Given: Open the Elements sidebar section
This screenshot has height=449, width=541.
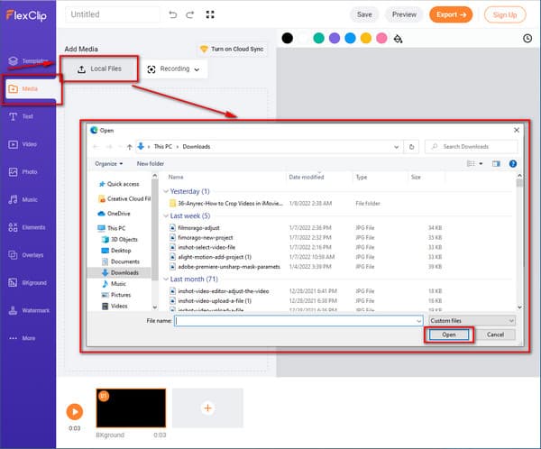Looking at the screenshot, I should (x=27, y=227).
